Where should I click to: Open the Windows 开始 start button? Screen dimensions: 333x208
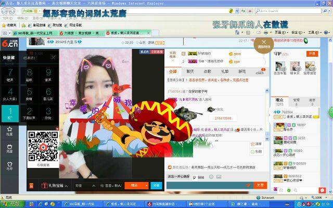tap(12, 204)
